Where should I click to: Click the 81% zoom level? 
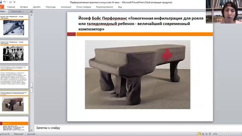(x=215, y=134)
